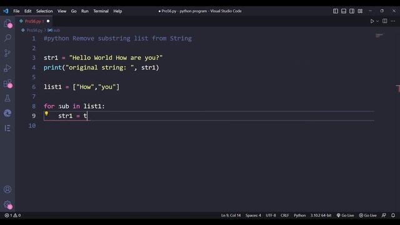Select interpreter 3.10.2 64-bit
The height and width of the screenshot is (225, 400).
(x=321, y=215)
